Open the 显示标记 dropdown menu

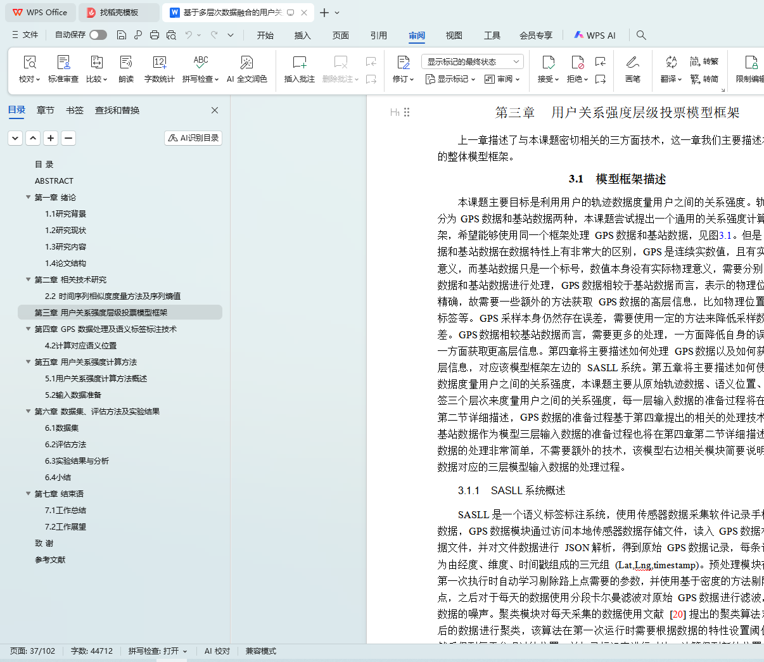[x=450, y=79]
